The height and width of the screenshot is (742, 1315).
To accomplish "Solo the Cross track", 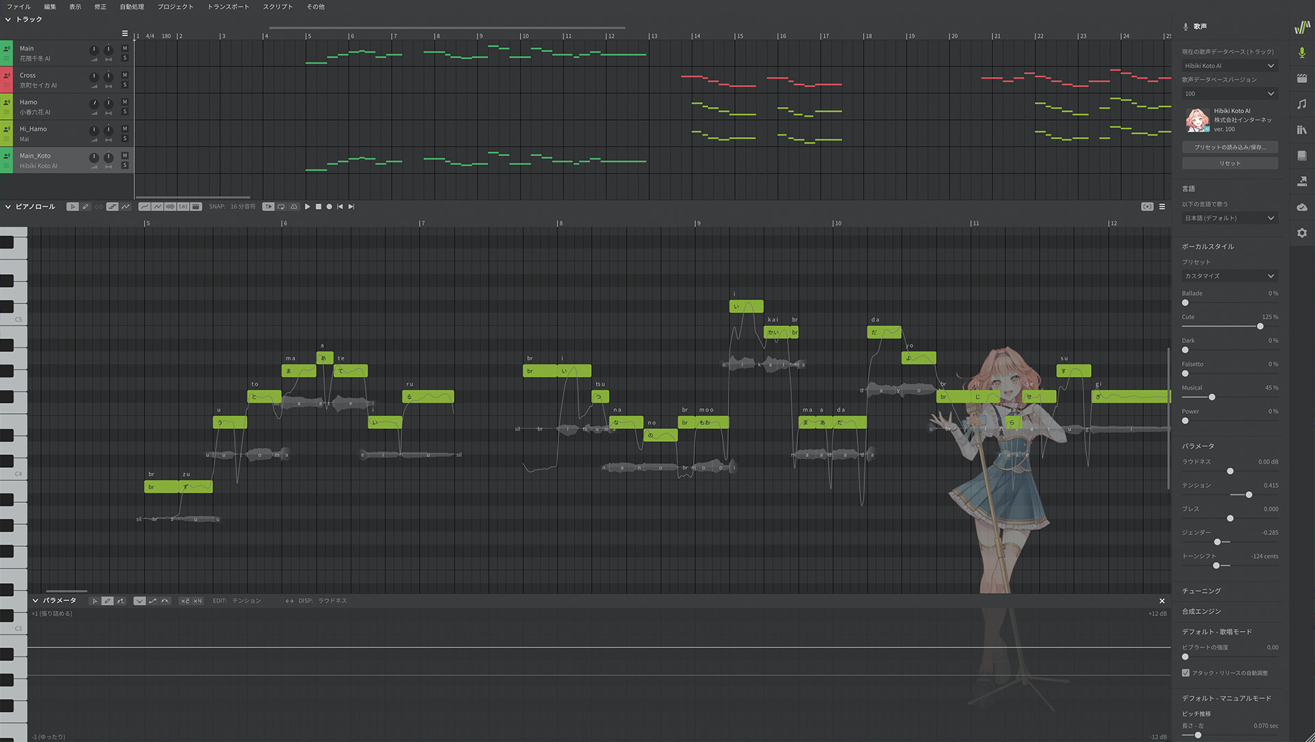I will coord(125,85).
